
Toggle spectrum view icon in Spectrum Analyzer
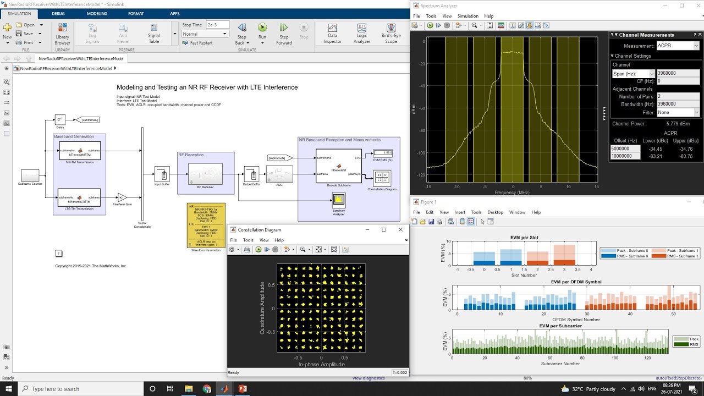coord(501,25)
